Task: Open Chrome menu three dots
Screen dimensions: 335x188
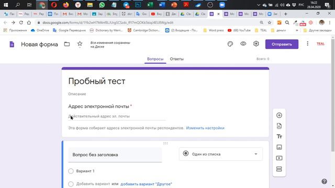Action: tap(330, 22)
